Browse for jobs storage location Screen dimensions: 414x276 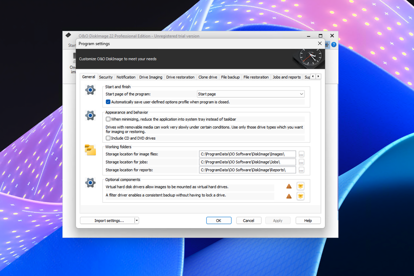301,162
